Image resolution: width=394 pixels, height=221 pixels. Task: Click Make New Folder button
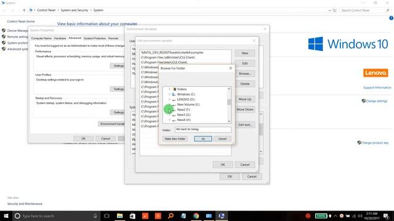coord(175,139)
